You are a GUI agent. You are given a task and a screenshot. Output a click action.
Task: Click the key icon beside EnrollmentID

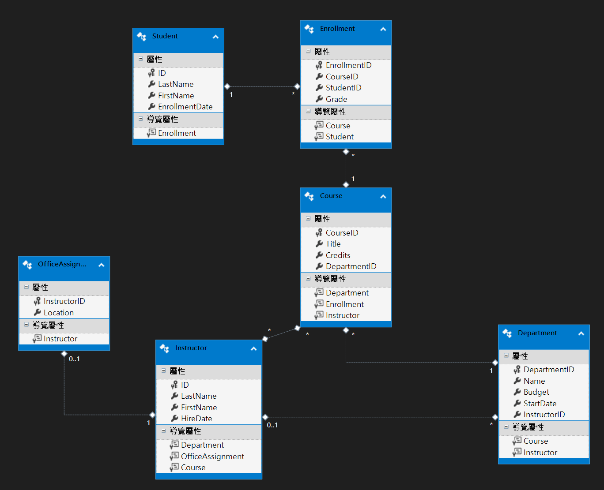tap(319, 65)
